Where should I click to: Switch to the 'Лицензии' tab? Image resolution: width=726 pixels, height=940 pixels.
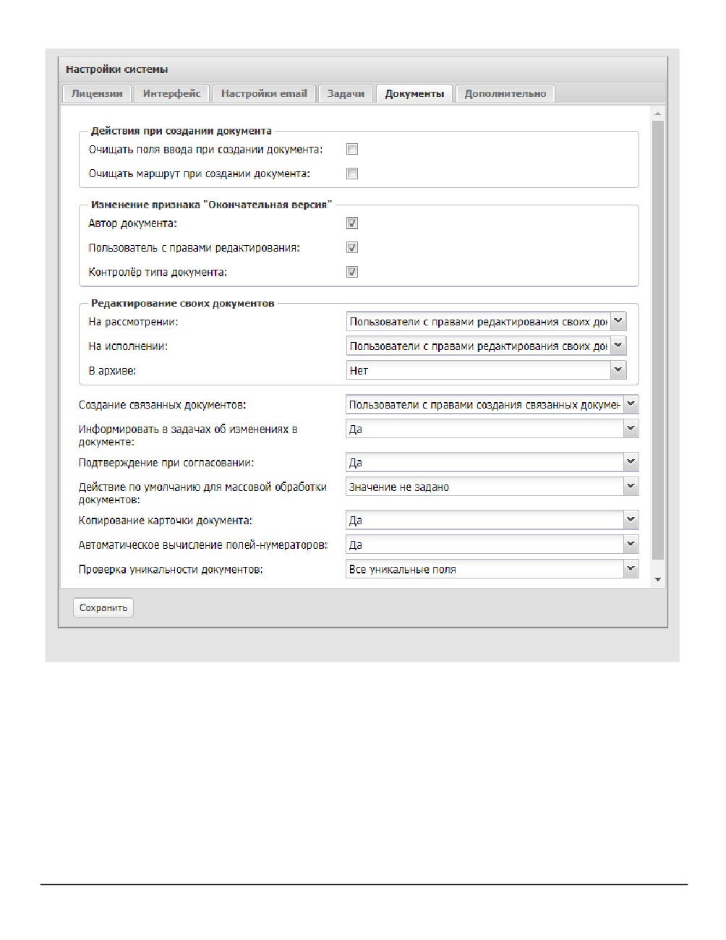click(x=97, y=94)
